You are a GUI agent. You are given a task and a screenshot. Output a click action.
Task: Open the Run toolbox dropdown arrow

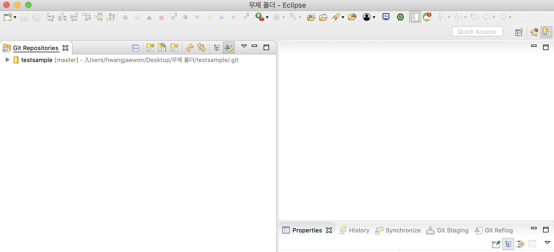click(x=267, y=17)
